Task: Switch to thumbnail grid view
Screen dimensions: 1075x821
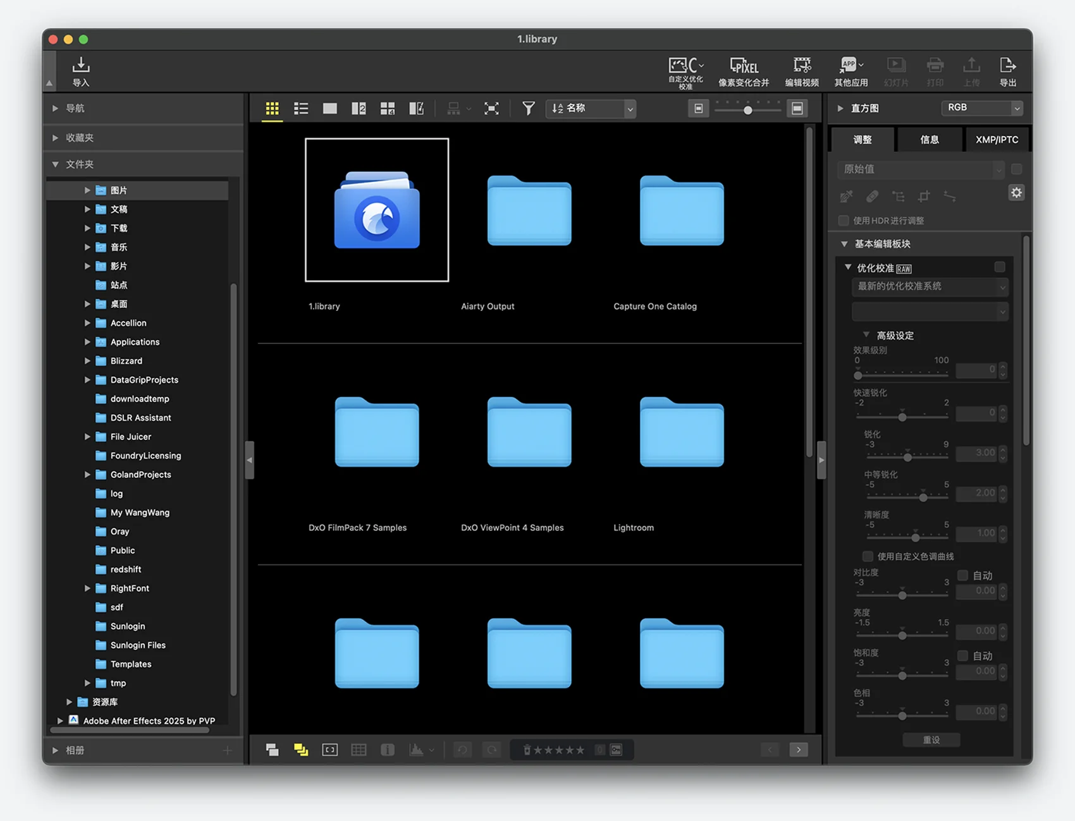Action: (272, 109)
